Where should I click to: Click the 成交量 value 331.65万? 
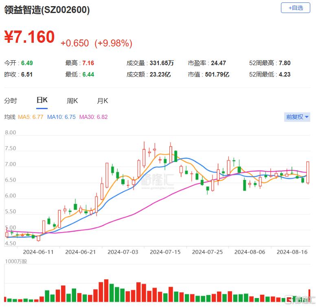(162, 63)
